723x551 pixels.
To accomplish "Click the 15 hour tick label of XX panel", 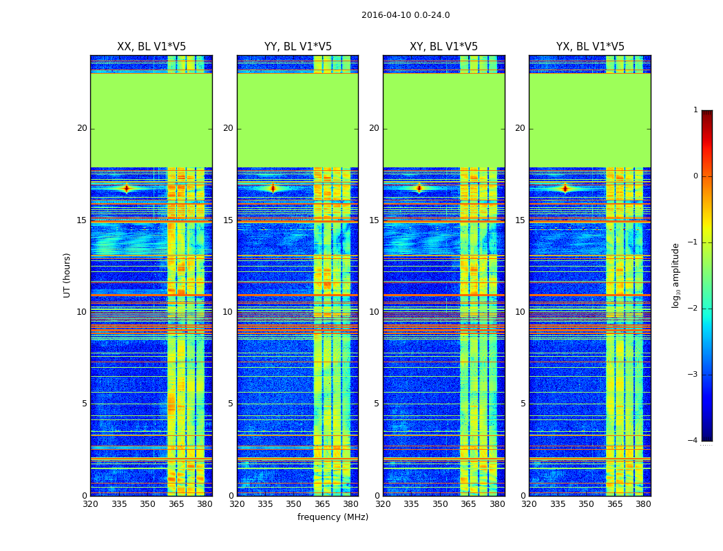I will click(82, 220).
